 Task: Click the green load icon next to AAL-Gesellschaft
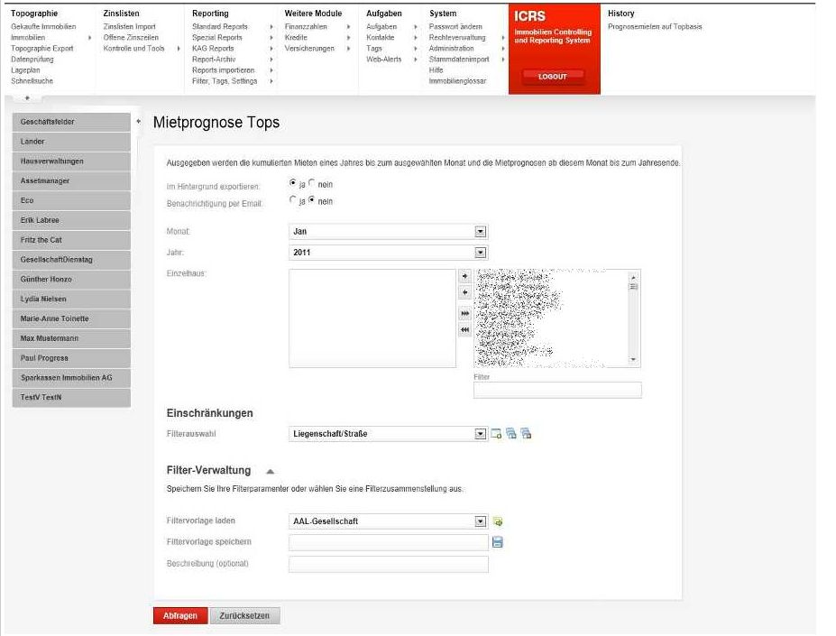pyautogui.click(x=498, y=521)
